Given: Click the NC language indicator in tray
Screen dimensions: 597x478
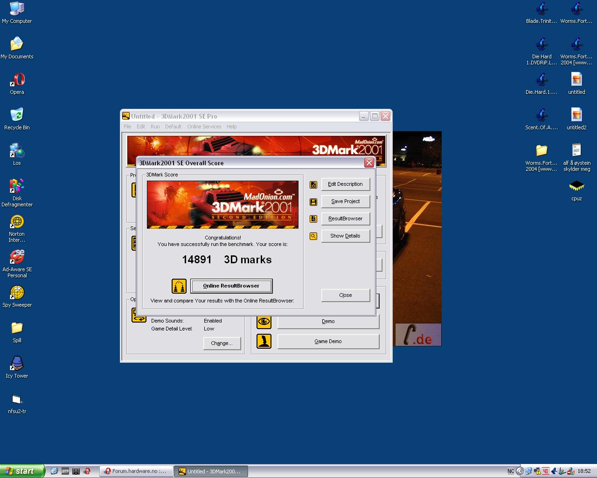Looking at the screenshot, I should tap(511, 471).
